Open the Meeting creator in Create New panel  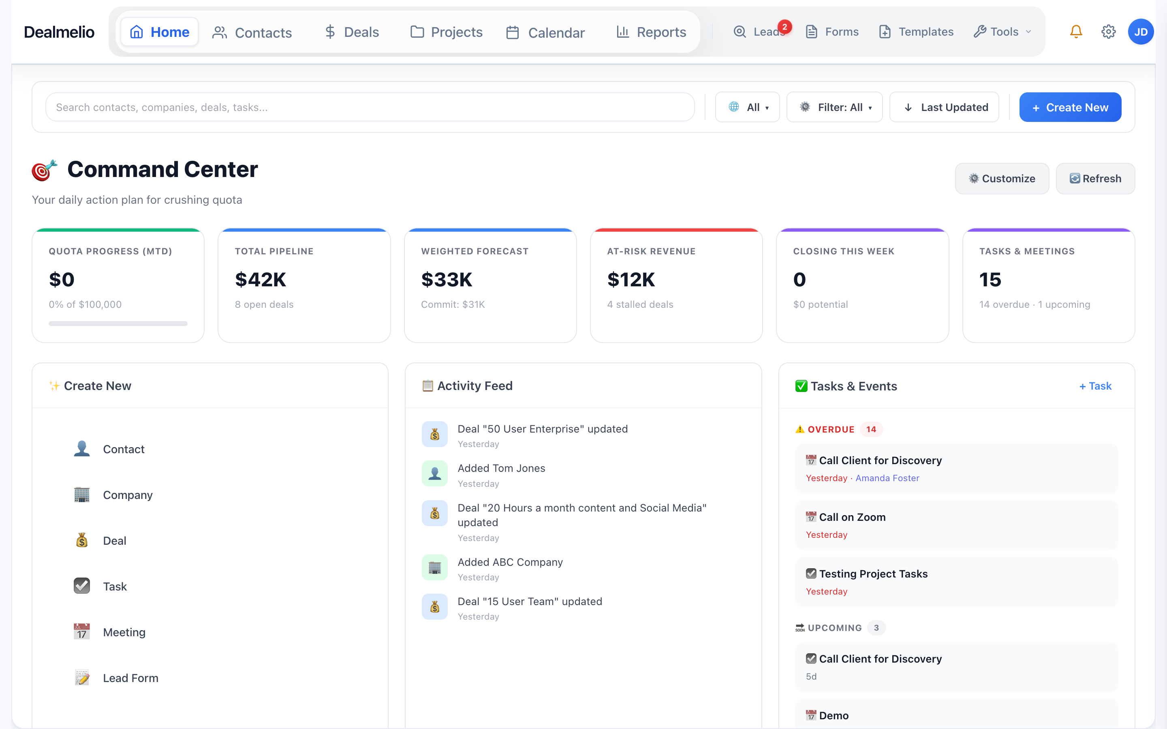82,632
